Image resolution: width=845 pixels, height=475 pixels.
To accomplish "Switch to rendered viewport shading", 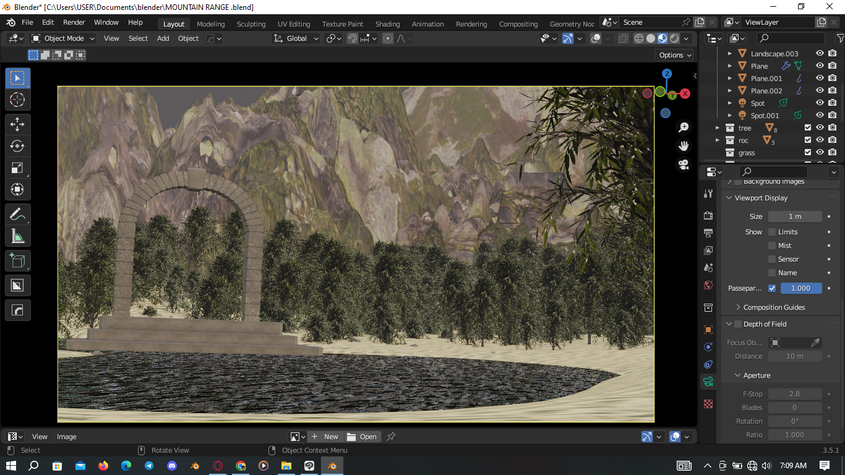I will point(674,38).
